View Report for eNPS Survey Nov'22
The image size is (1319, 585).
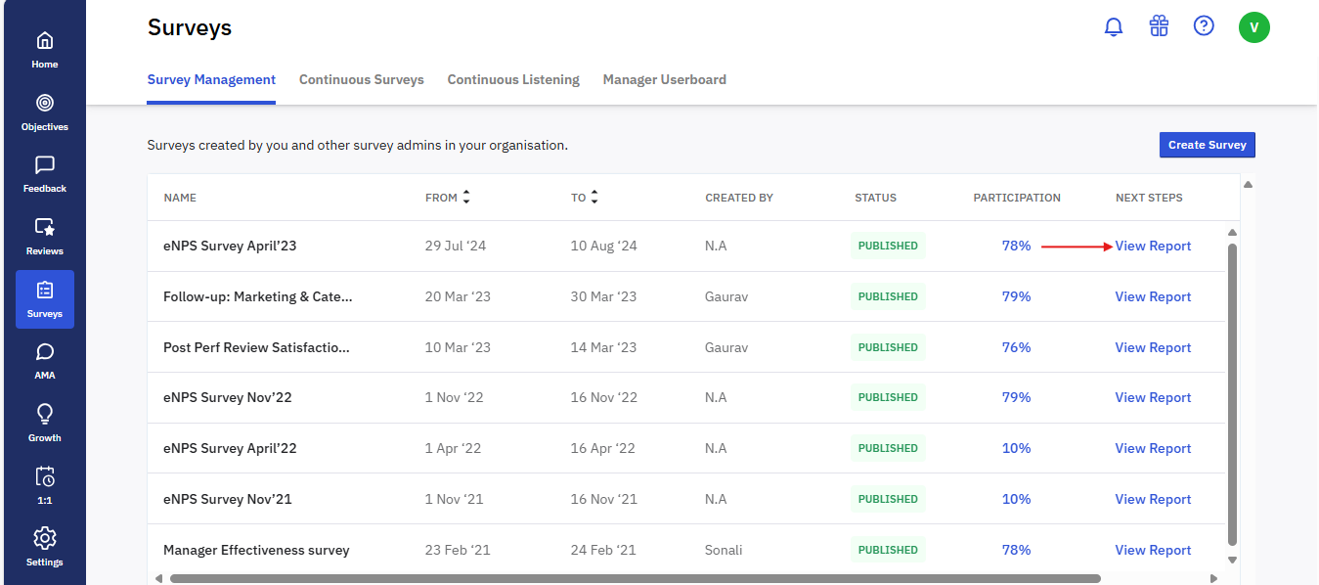(x=1153, y=397)
